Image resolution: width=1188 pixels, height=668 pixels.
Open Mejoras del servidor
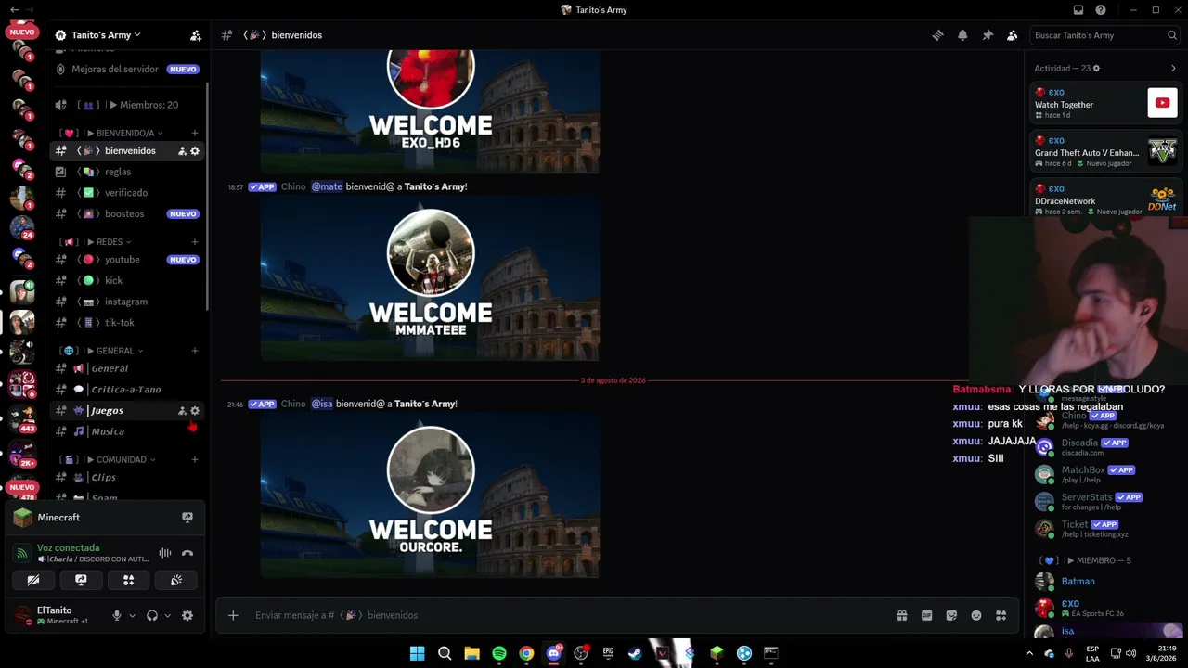click(x=127, y=69)
